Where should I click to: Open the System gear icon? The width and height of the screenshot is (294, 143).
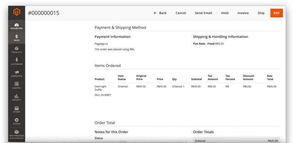tap(17, 121)
